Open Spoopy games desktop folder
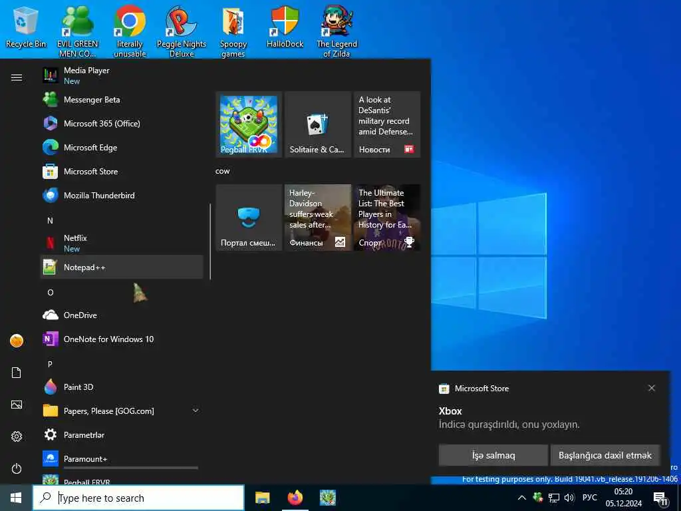The height and width of the screenshot is (511, 681). click(x=233, y=31)
